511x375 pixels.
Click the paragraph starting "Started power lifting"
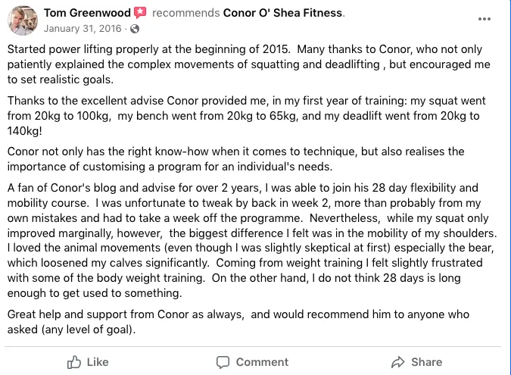point(248,64)
